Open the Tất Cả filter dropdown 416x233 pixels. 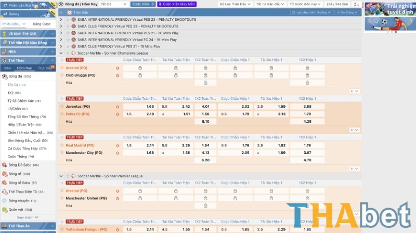113,4
